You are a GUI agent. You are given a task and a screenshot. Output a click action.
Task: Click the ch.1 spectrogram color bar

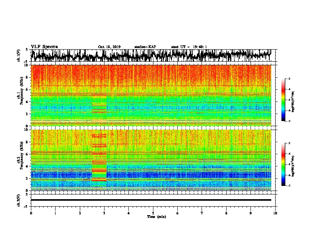(283, 100)
